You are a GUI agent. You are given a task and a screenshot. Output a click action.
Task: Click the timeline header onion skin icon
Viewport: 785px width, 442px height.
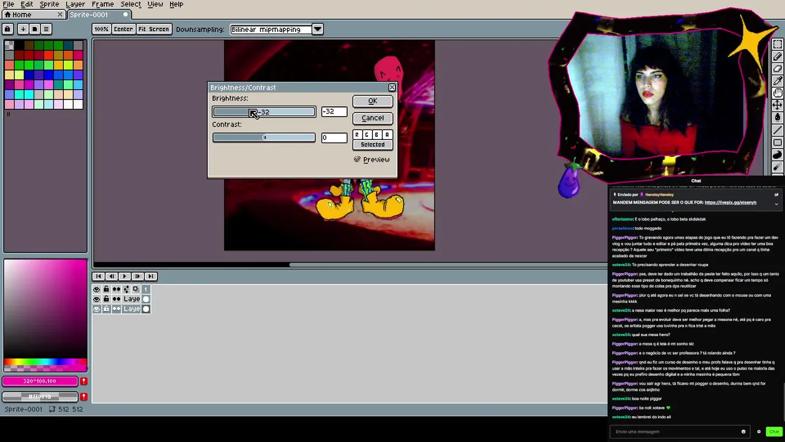pyautogui.click(x=136, y=289)
